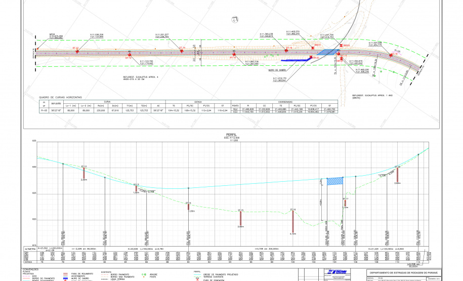Select the ST.15 borehole column in the profile

tap(241, 218)
